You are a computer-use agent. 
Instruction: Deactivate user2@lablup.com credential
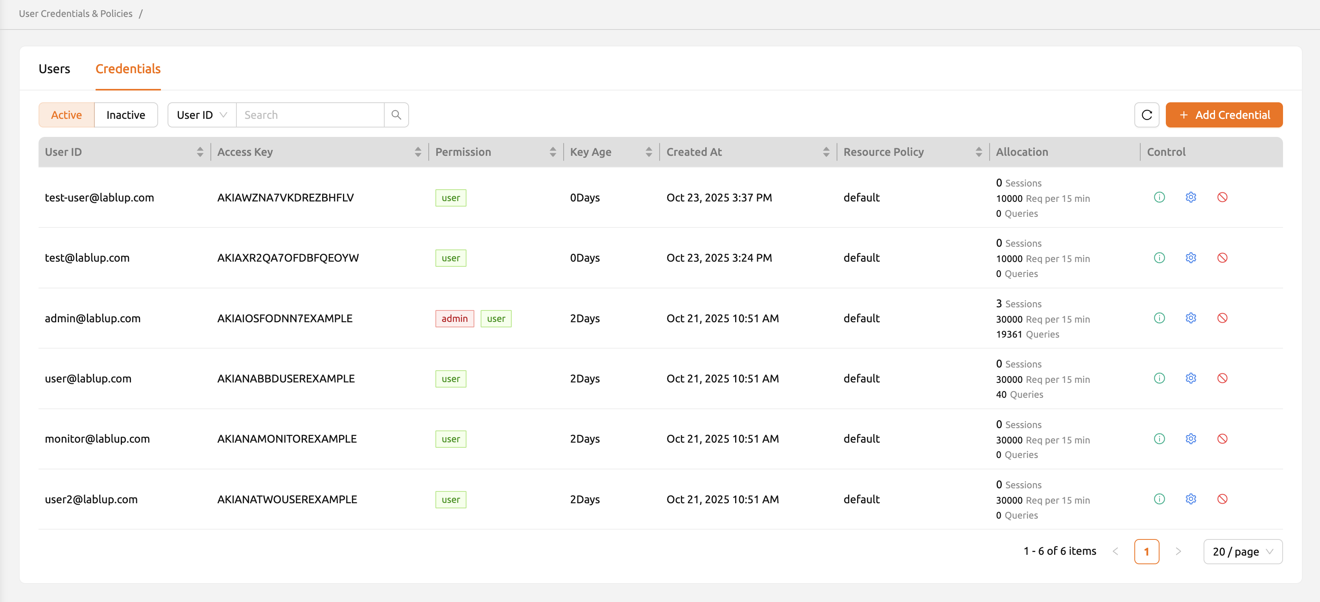click(1222, 499)
